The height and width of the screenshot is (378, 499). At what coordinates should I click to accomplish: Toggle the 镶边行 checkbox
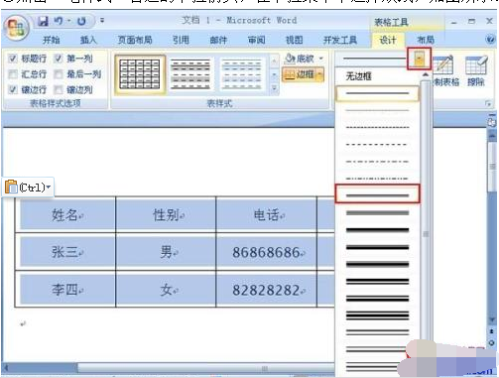[x=13, y=89]
